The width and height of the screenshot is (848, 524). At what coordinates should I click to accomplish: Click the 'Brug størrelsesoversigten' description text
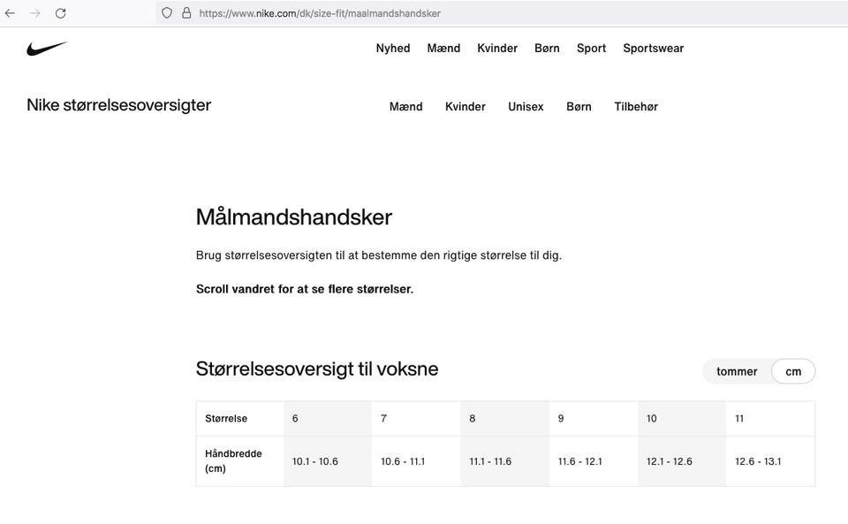[x=379, y=255]
